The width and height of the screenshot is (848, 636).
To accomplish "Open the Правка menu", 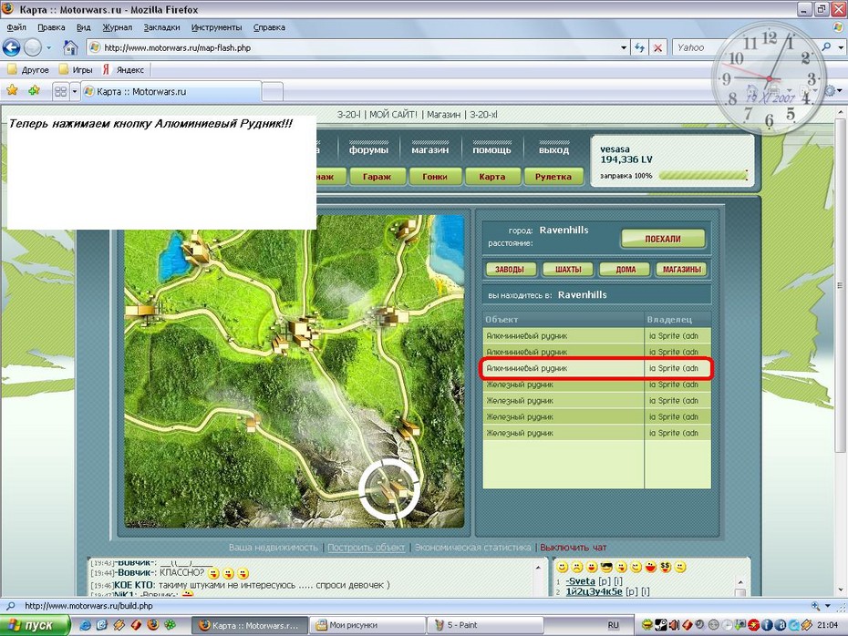I will (51, 27).
